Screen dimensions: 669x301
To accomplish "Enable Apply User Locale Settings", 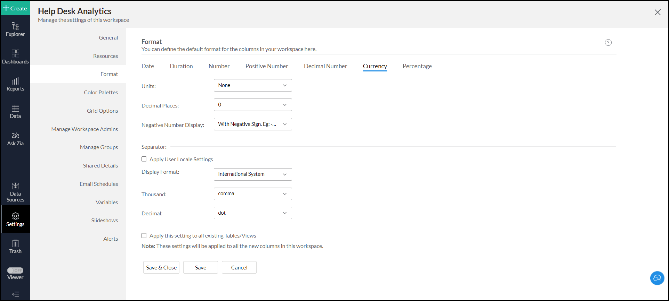I will click(144, 159).
